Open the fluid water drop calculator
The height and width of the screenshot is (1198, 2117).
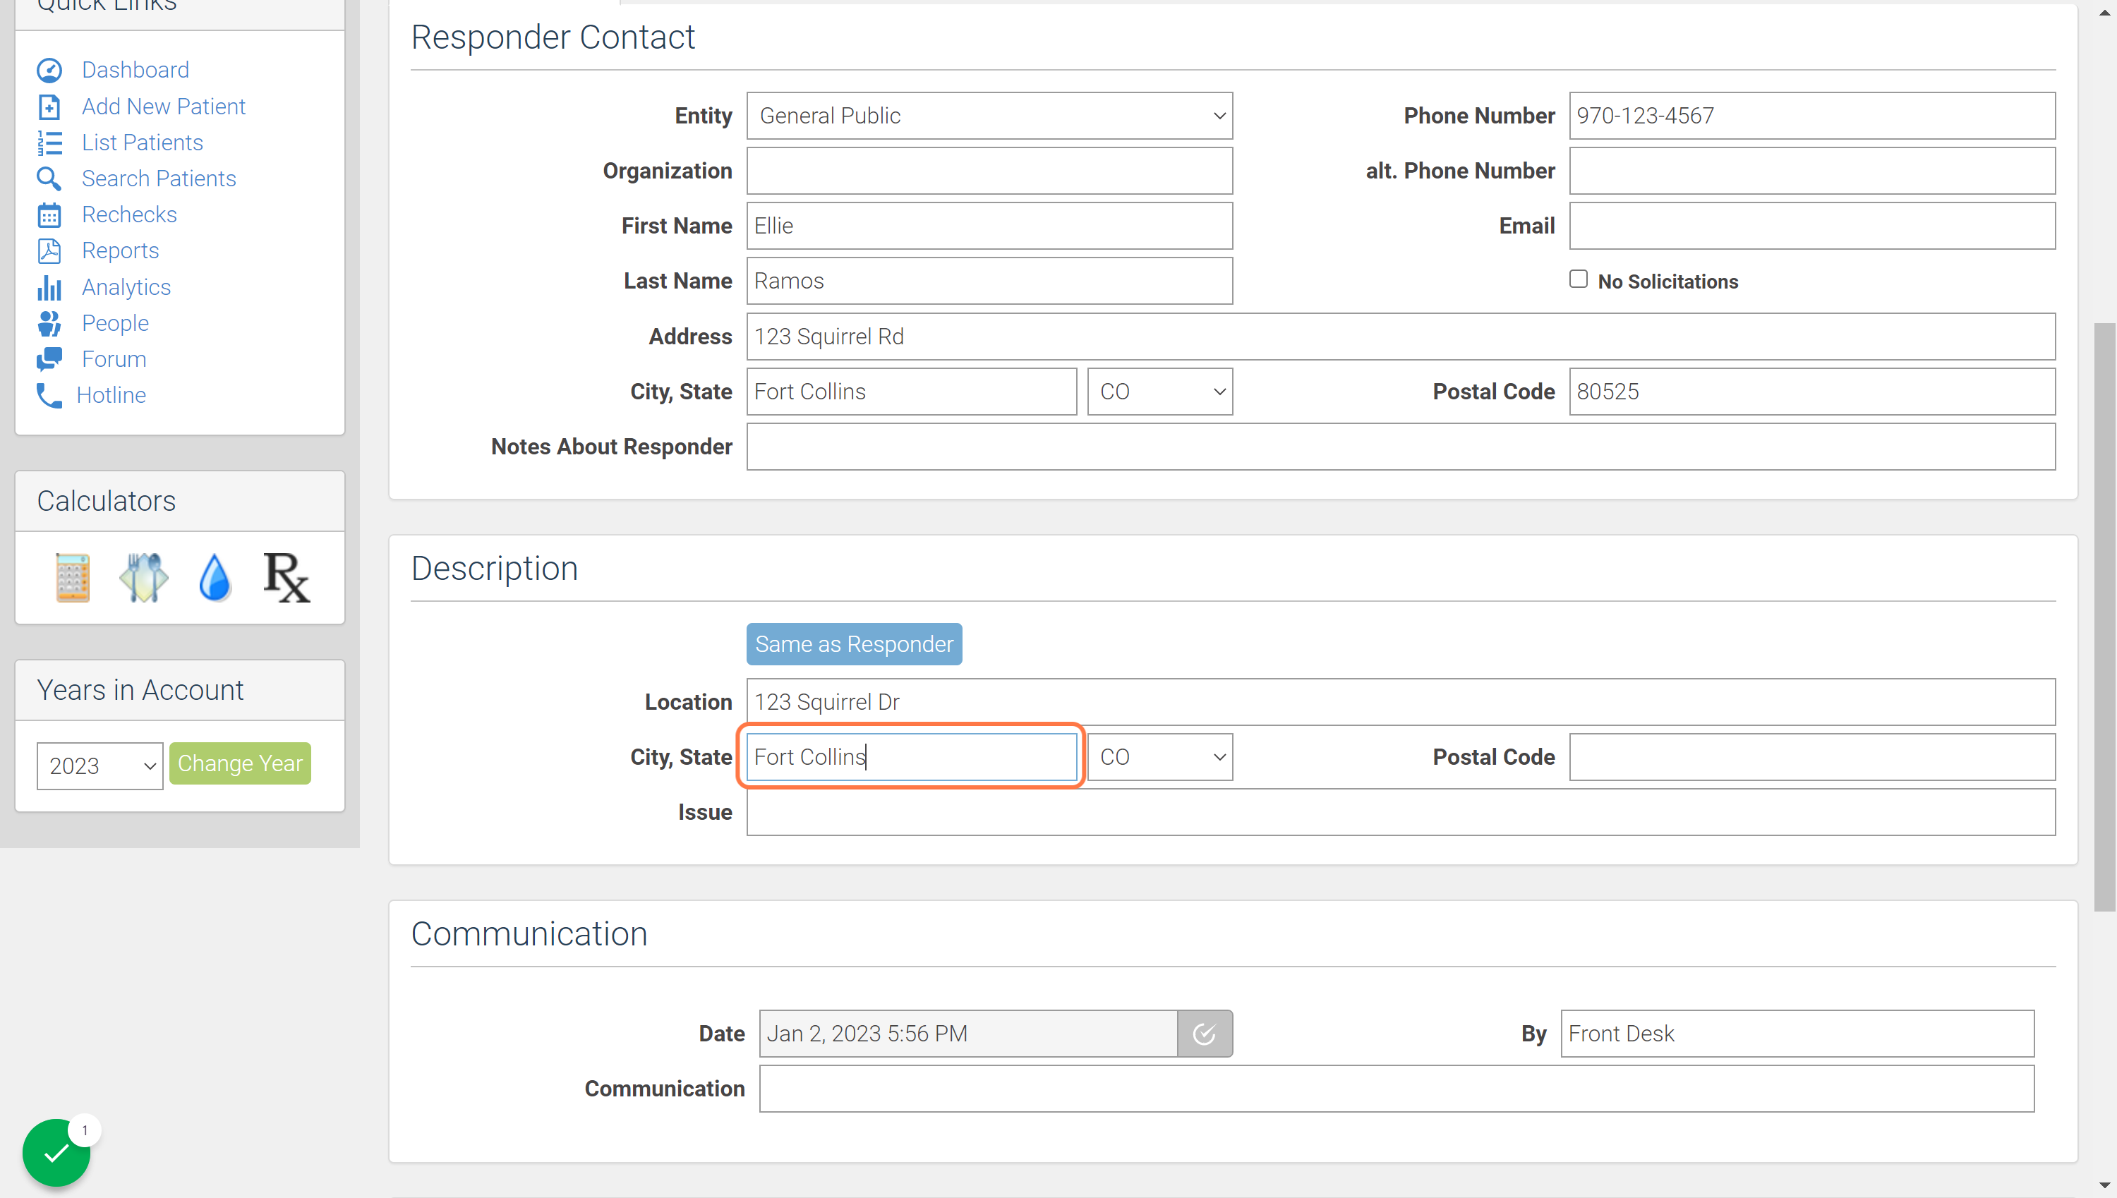(x=215, y=578)
